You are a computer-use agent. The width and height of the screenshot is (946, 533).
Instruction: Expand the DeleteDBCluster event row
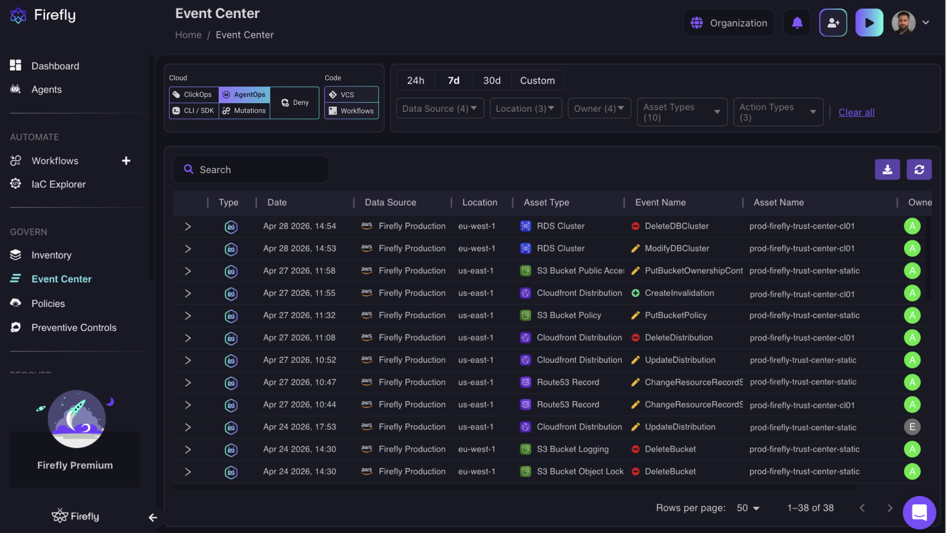pyautogui.click(x=188, y=227)
